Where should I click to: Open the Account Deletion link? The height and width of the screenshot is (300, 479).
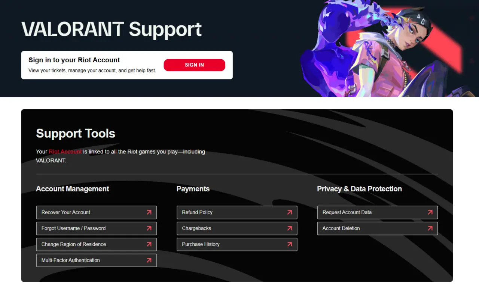(378, 228)
